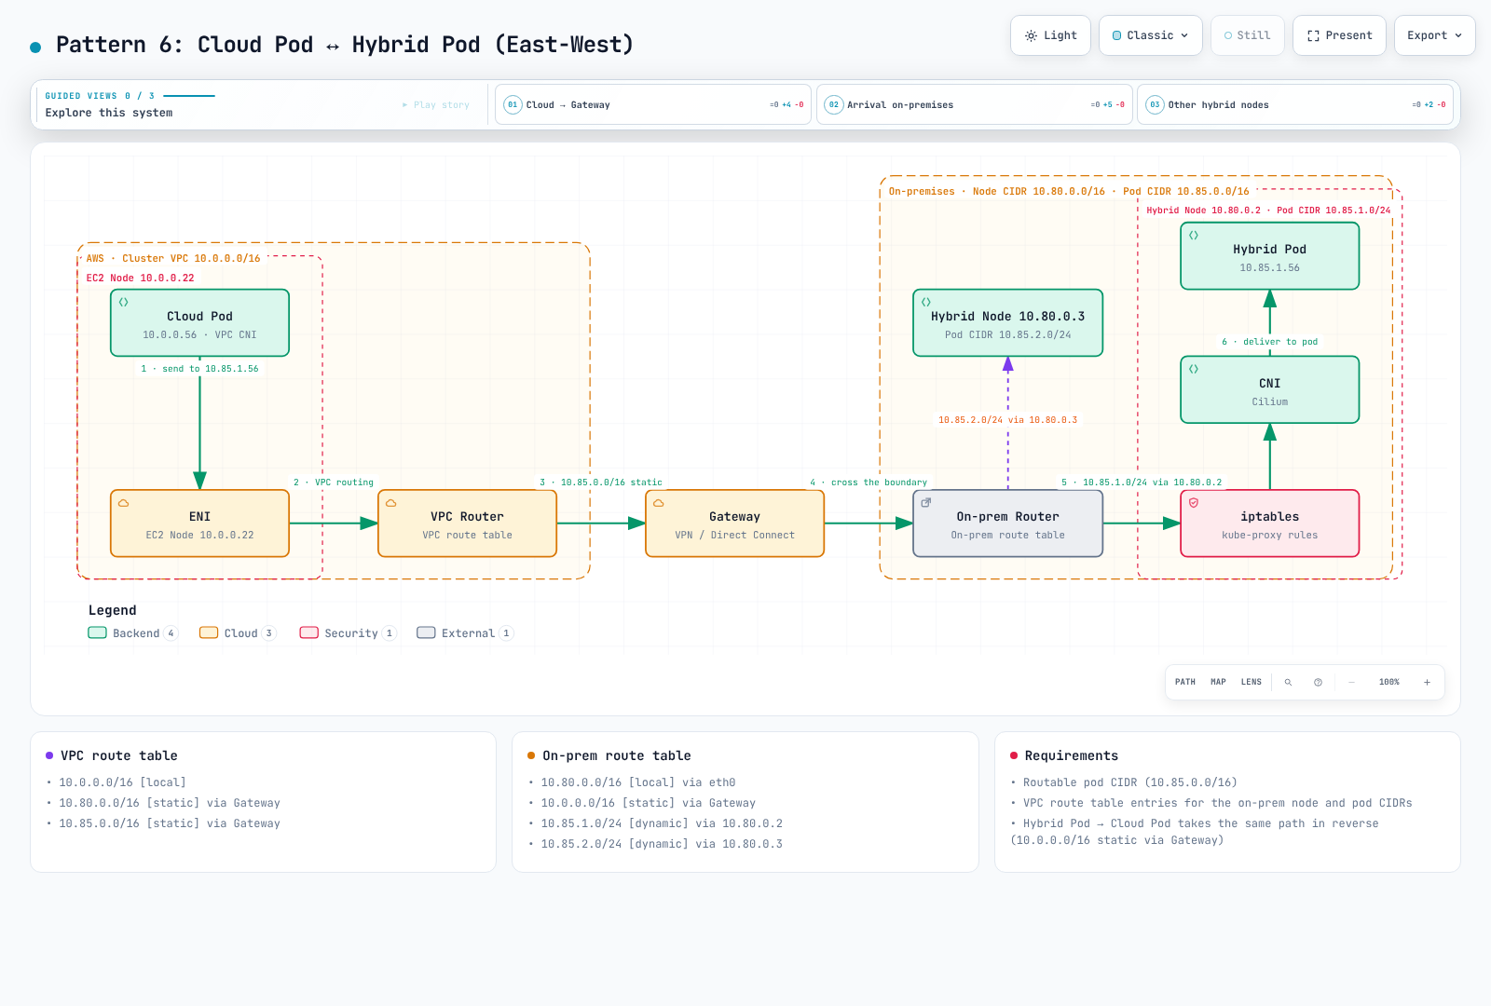Select the iptables kube-proxy rules node

pos(1269,523)
